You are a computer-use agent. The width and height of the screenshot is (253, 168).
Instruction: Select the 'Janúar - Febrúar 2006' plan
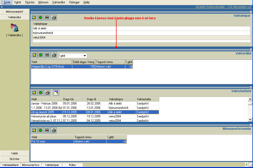pos(95,103)
